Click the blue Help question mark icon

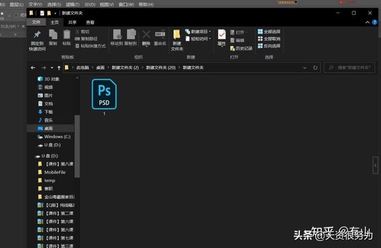click(x=374, y=23)
